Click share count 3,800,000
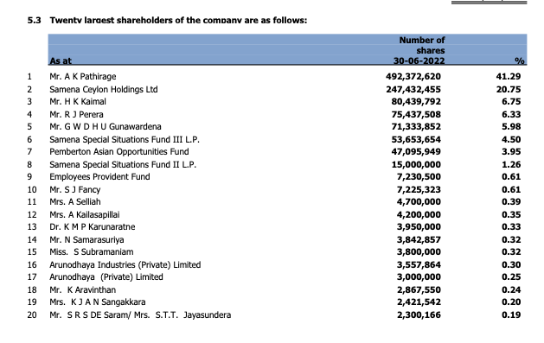 419,252
